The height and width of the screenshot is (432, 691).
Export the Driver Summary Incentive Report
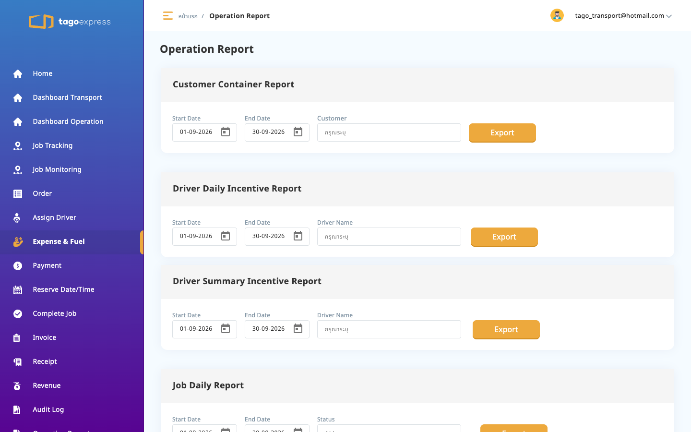[506, 330]
